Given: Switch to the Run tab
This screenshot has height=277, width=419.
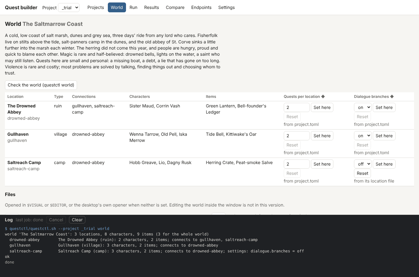Looking at the screenshot, I should coord(133,7).
